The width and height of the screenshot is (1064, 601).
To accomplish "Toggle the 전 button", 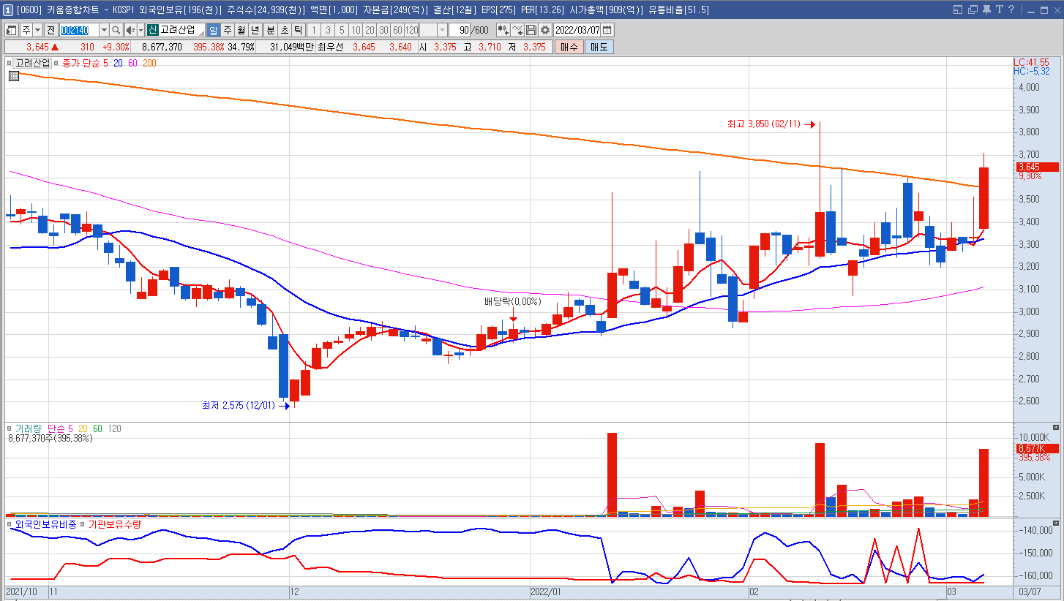I will coord(50,30).
